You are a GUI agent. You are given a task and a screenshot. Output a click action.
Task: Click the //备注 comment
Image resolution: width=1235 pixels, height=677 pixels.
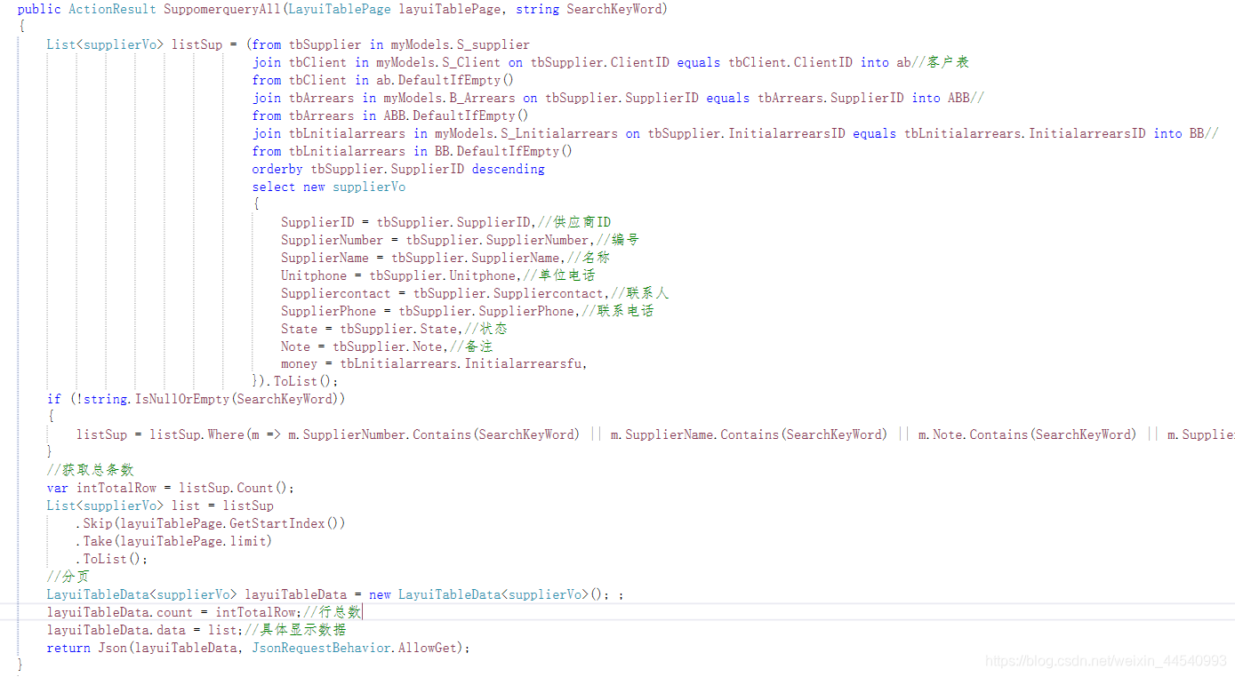point(470,346)
